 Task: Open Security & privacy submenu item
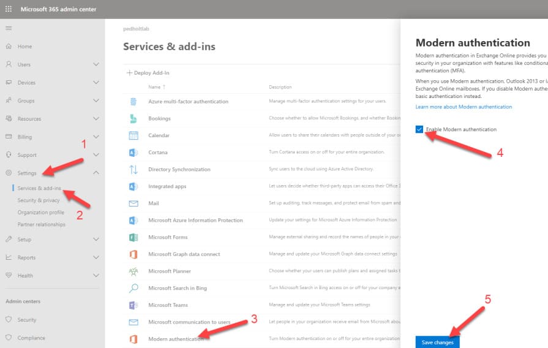pos(39,200)
